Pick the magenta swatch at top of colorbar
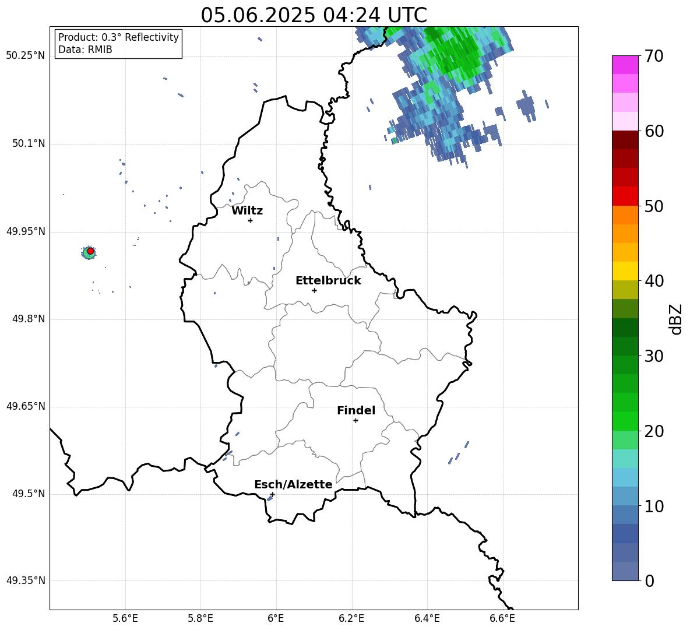The width and height of the screenshot is (690, 630). click(x=625, y=65)
